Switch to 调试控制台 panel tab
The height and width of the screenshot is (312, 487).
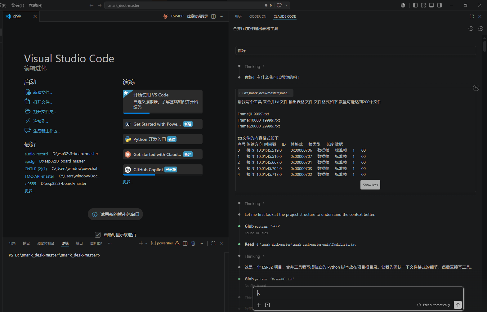(46, 243)
